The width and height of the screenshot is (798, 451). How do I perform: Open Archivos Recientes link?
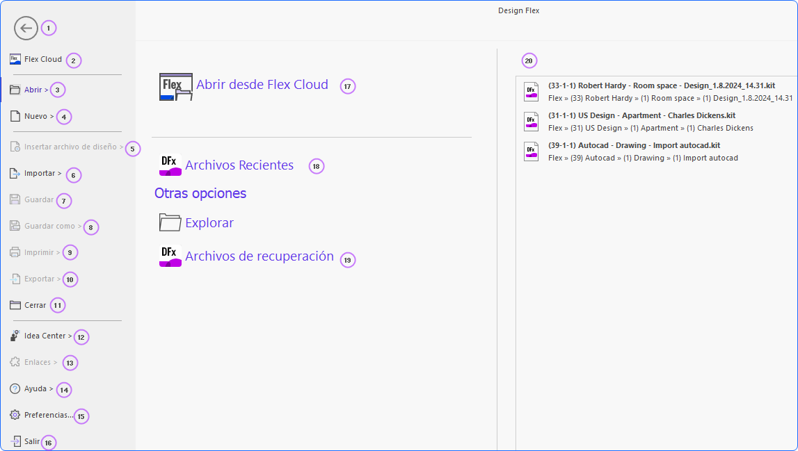tap(239, 165)
